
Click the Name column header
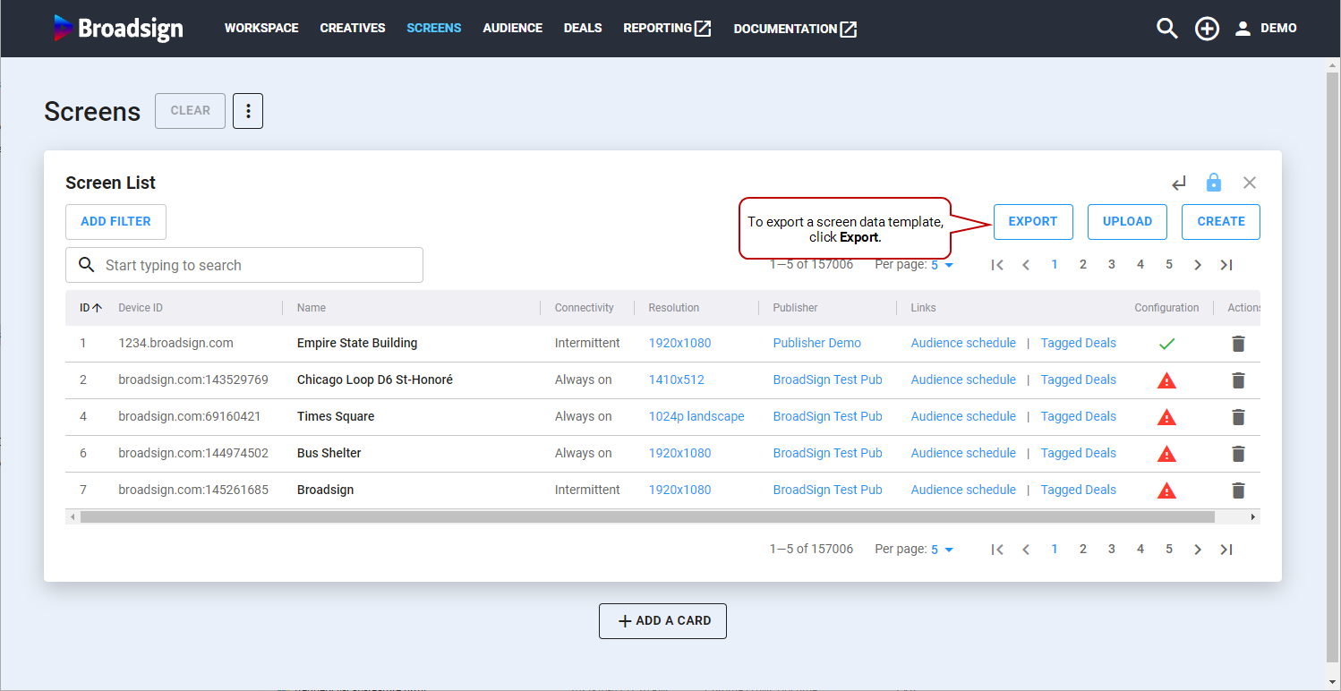tap(312, 308)
